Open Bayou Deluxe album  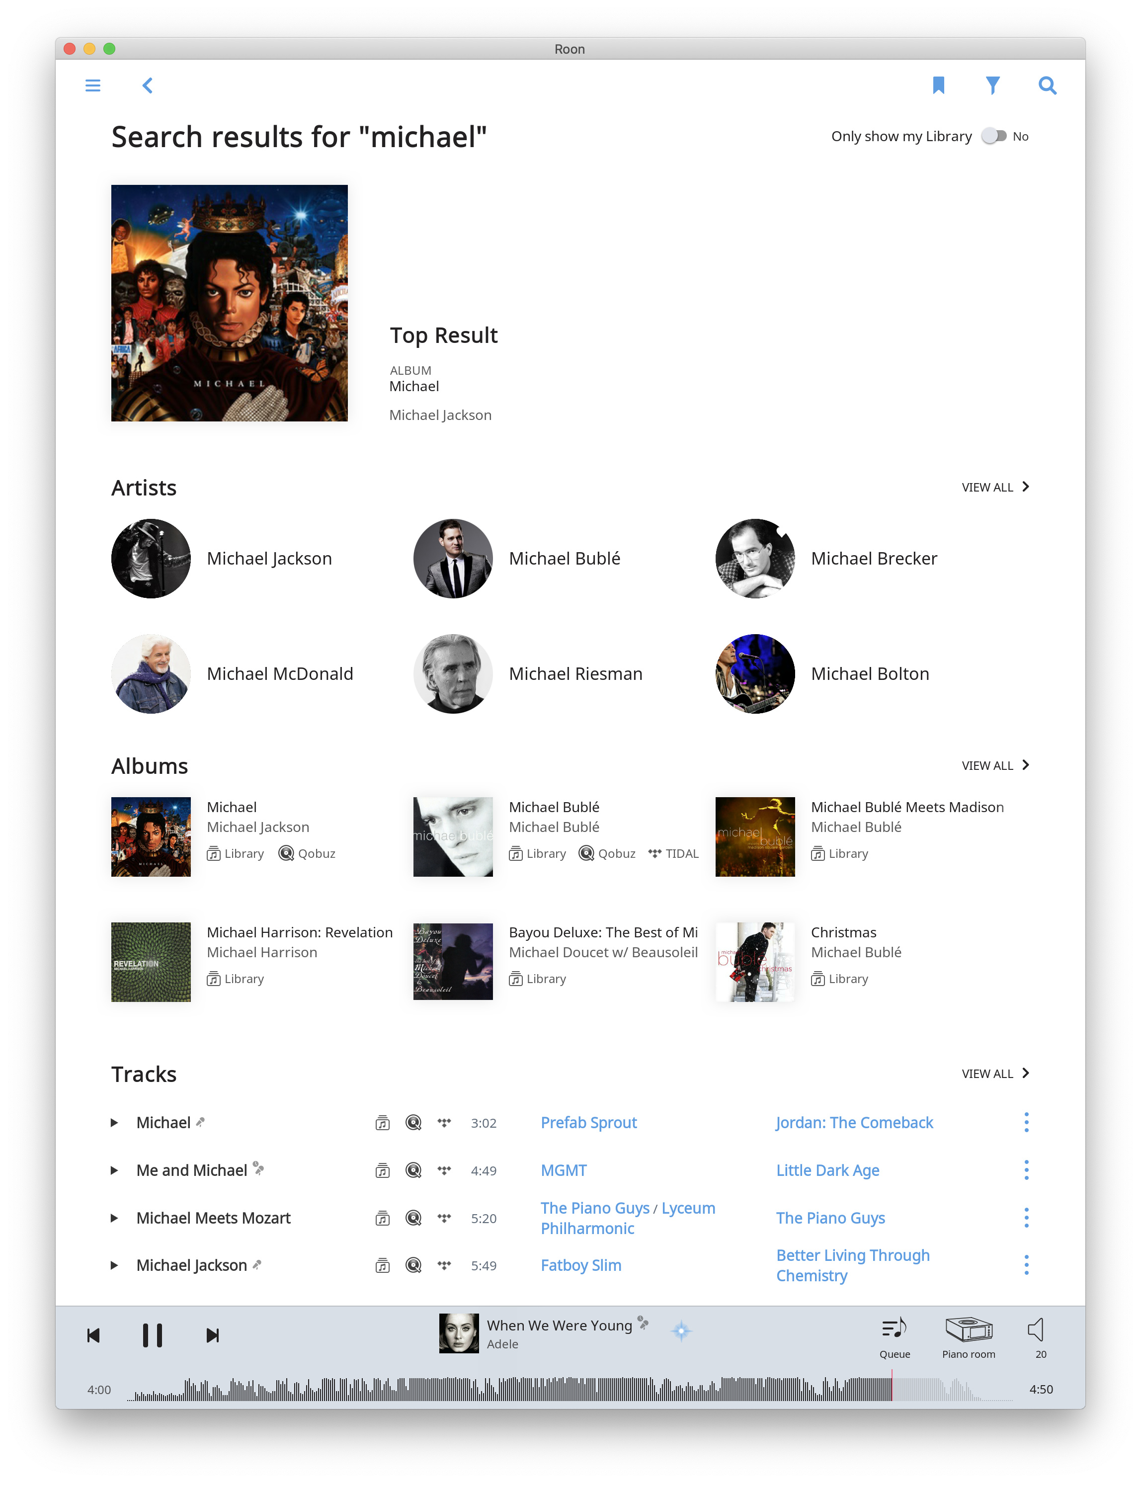point(603,932)
